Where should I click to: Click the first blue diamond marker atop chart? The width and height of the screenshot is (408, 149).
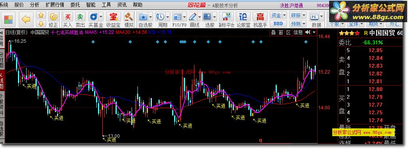[93, 42]
